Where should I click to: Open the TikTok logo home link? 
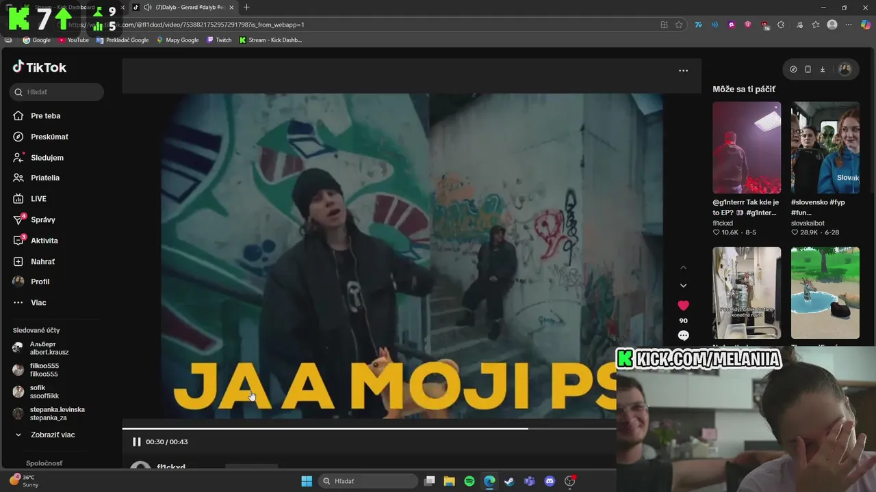click(x=40, y=67)
